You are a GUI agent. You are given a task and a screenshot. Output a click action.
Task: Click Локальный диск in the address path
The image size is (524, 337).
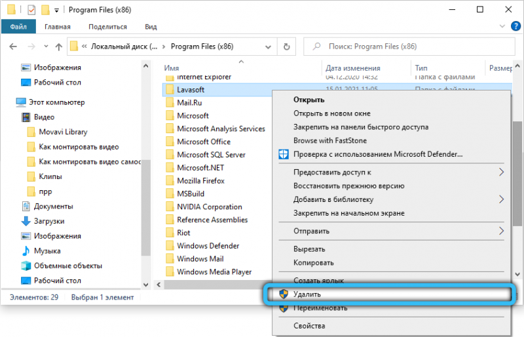(x=124, y=47)
